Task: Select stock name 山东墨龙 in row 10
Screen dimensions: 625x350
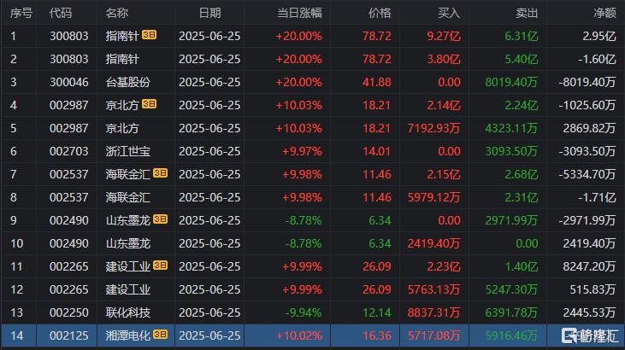Action: (x=128, y=243)
